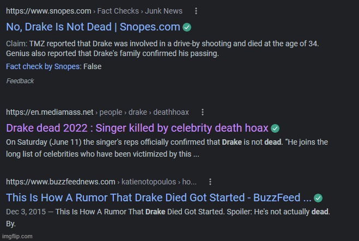Click "Fact check by Snopes" link
Screen dimensions: 359x241
coord(43,66)
